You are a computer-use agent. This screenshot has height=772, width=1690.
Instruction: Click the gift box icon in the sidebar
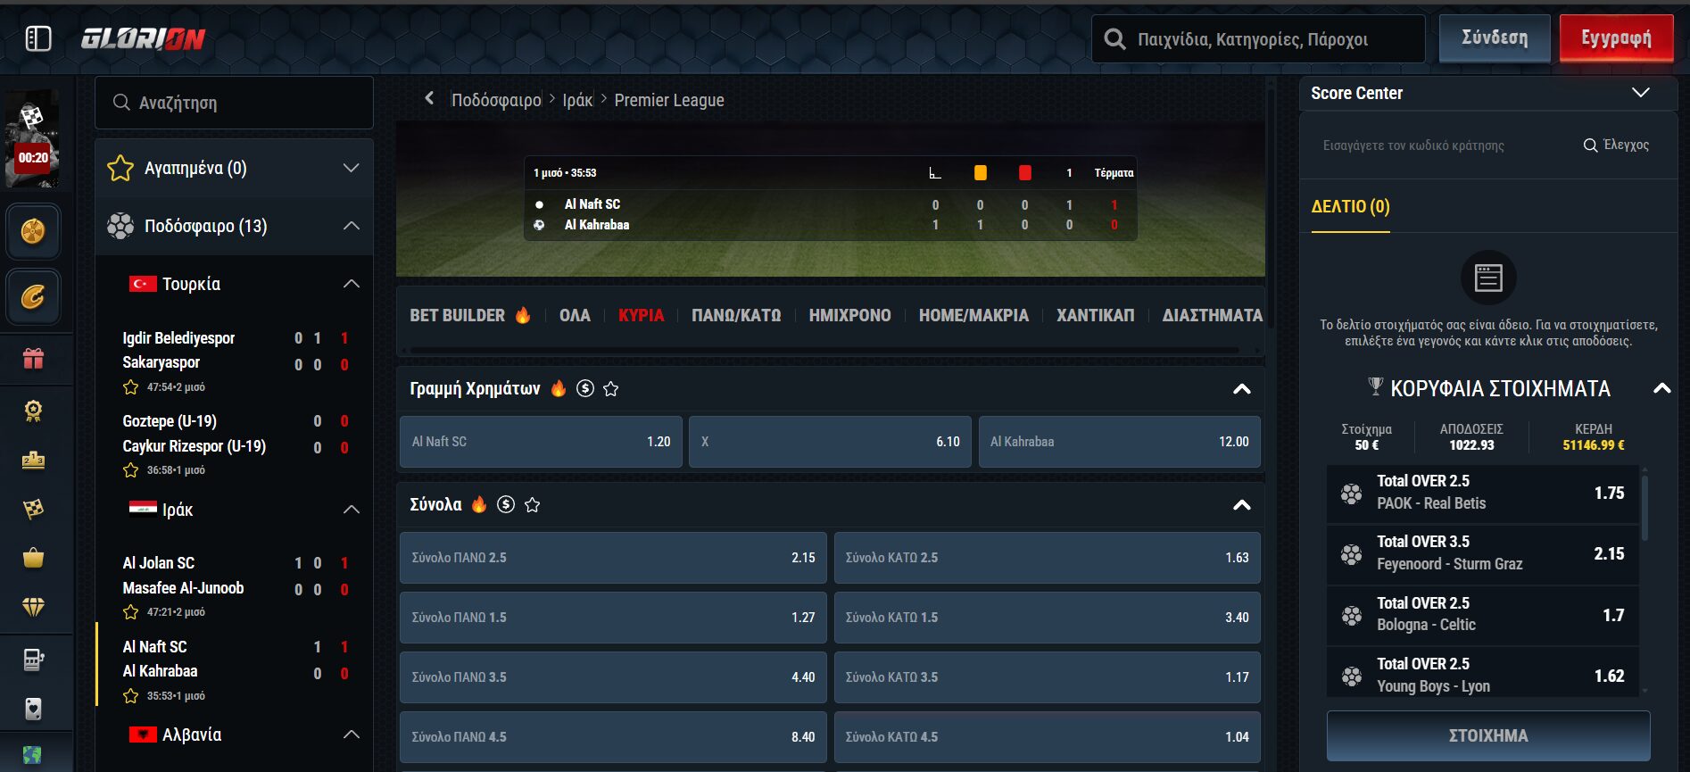point(33,359)
